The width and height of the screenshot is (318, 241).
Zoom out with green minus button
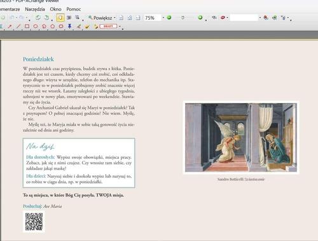169,18
